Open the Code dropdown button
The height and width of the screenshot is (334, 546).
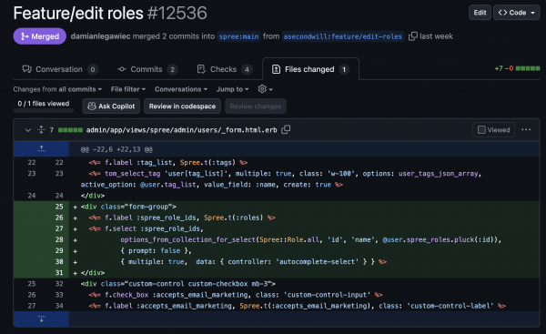[516, 13]
